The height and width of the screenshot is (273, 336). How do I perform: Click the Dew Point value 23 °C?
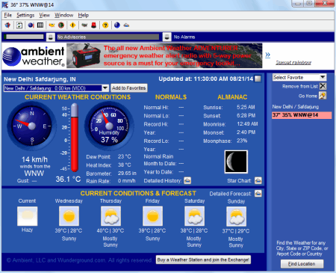tap(125, 156)
